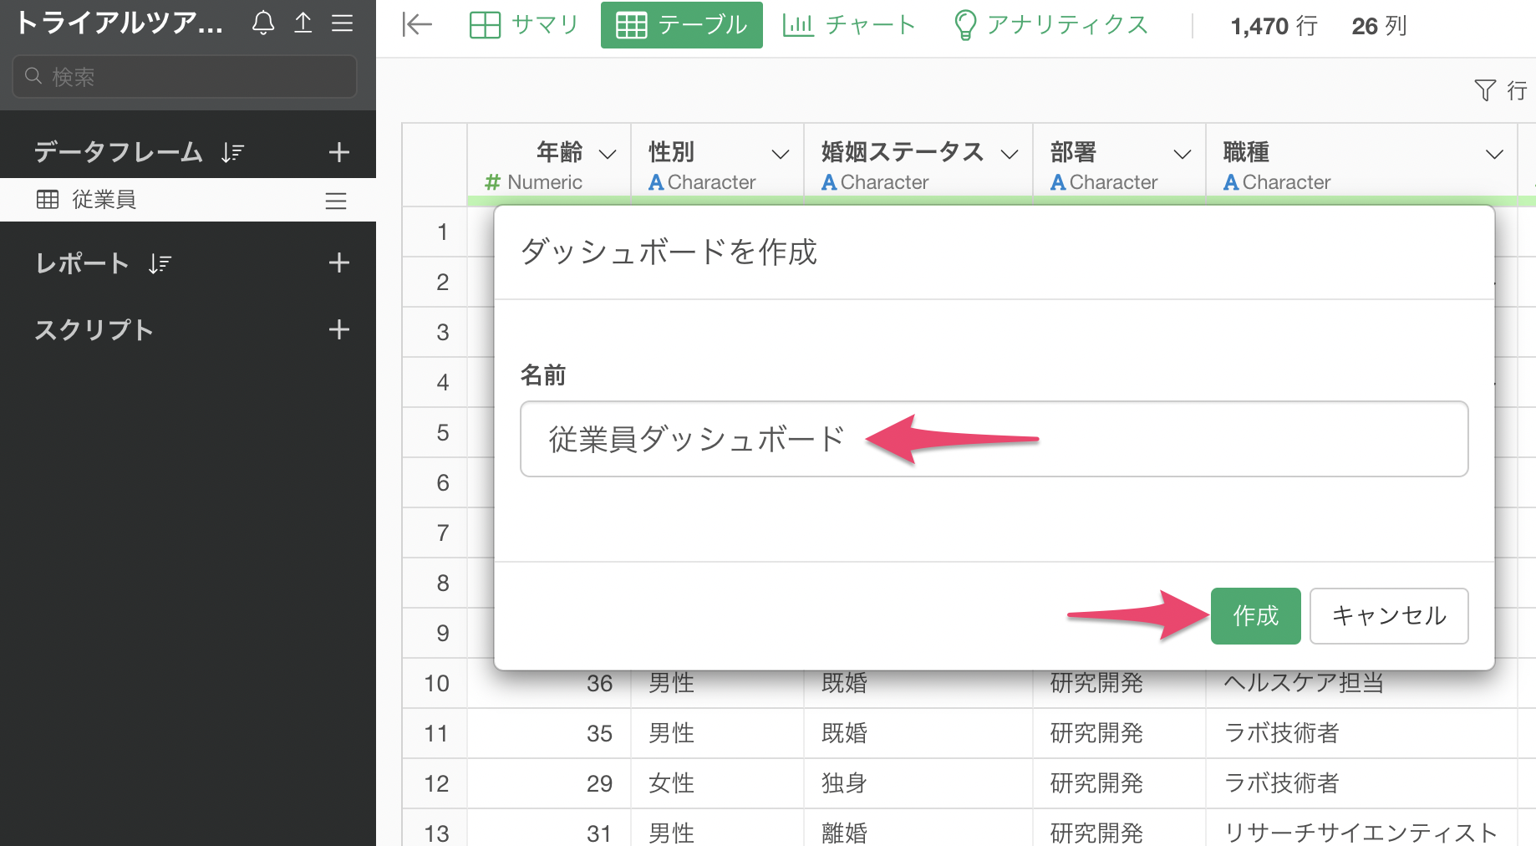Expand the 婚姻ステータス column menu

(x=1010, y=154)
